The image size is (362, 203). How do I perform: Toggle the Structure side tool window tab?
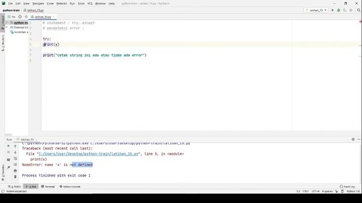[x=2, y=43]
